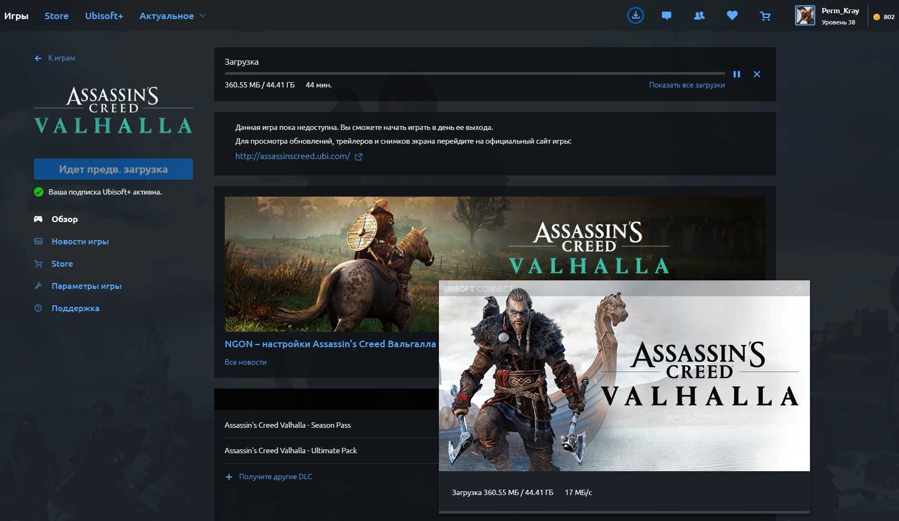Image resolution: width=899 pixels, height=521 pixels.
Task: Click the Valhalla logo in left sidebar
Action: 113,110
